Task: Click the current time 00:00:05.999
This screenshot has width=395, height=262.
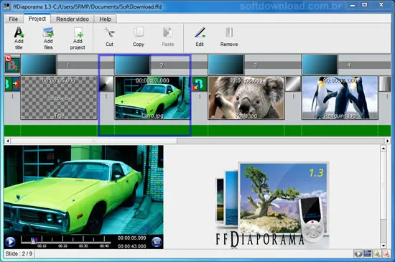Action: pos(131,238)
